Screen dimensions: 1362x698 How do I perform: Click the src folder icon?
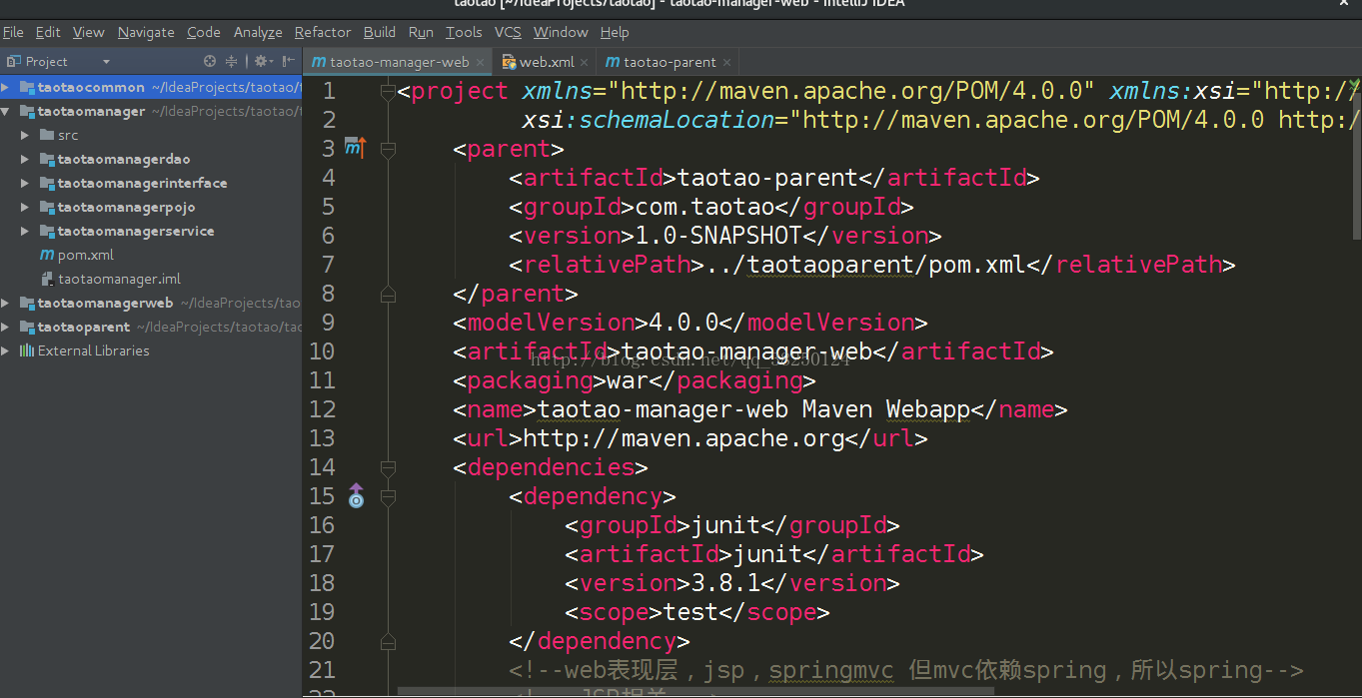47,135
